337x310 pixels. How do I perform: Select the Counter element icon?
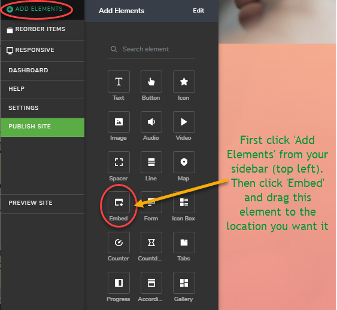pos(119,243)
